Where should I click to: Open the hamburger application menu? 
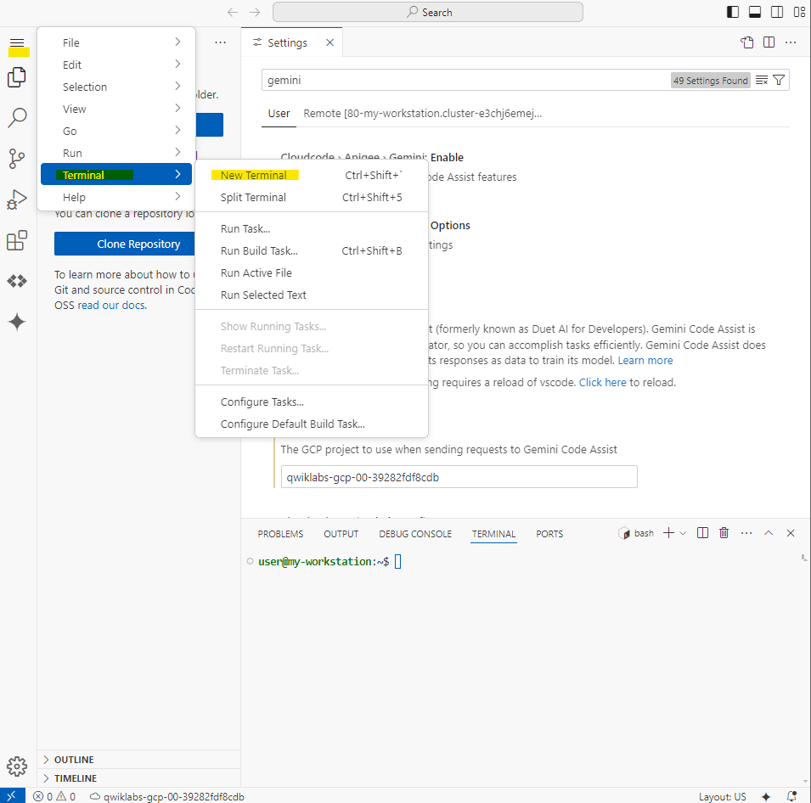point(17,43)
